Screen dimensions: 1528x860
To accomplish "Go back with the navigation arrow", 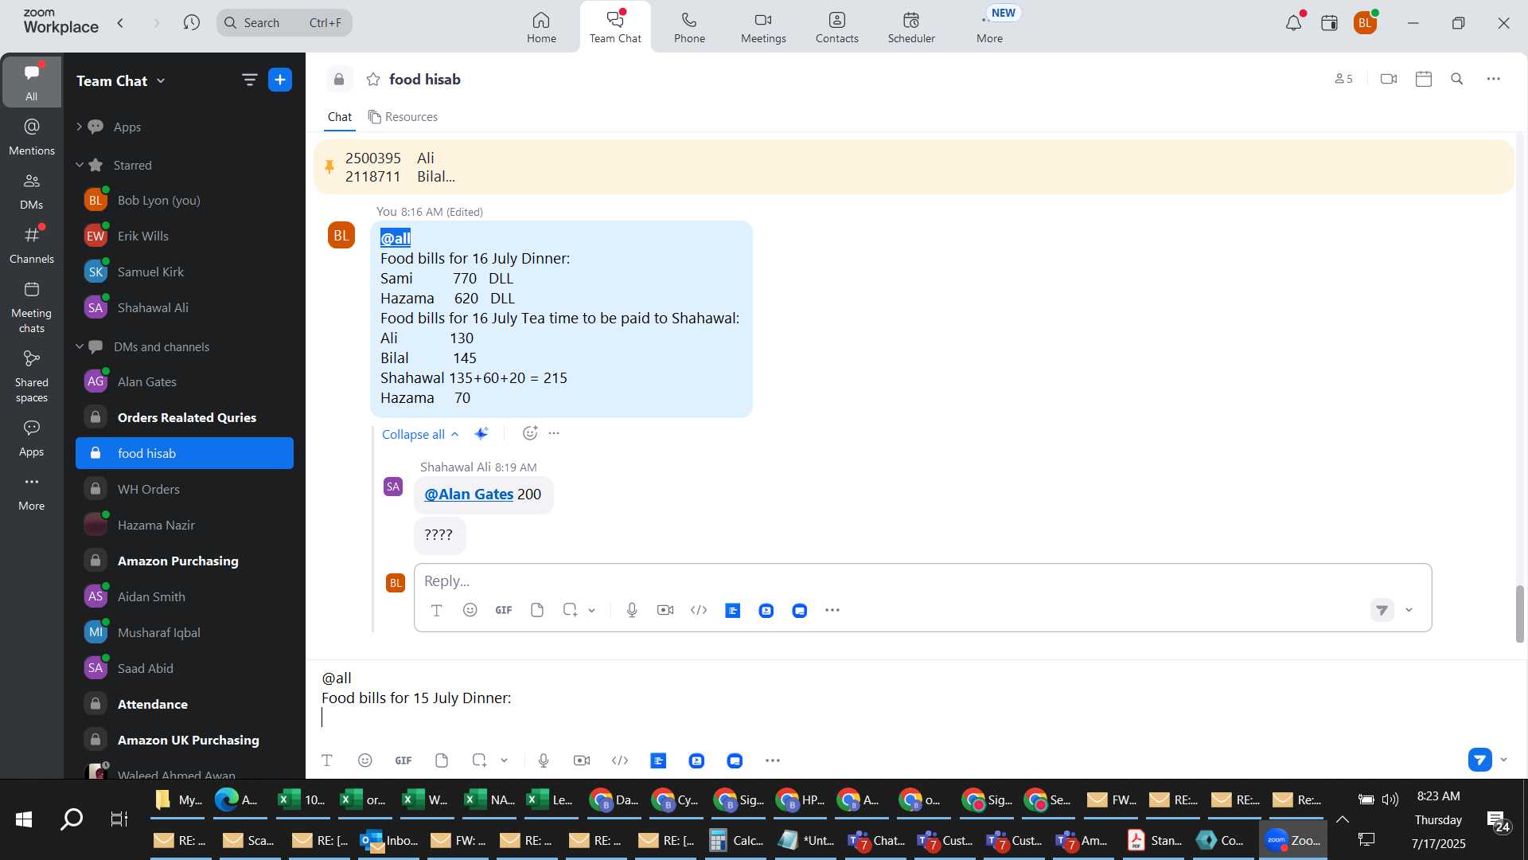I will (121, 22).
